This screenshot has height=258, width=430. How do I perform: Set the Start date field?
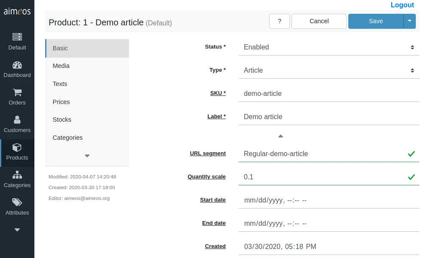pyautogui.click(x=329, y=200)
